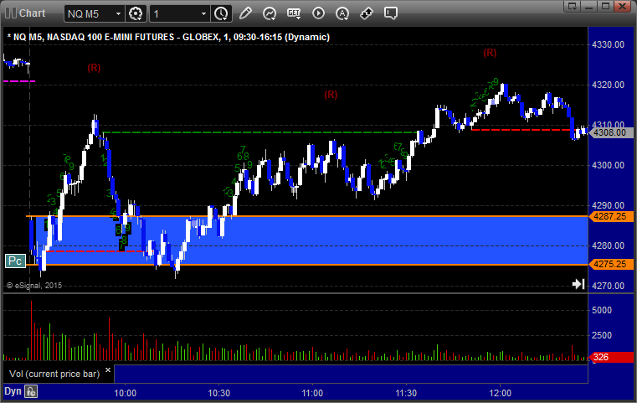Select the 4275.25 orange price label

click(x=612, y=264)
